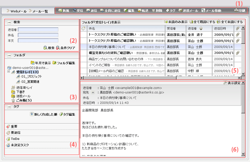Click the 検索 search button in search panel
Image resolution: width=250 pixels, height=162 pixels.
click(x=49, y=48)
